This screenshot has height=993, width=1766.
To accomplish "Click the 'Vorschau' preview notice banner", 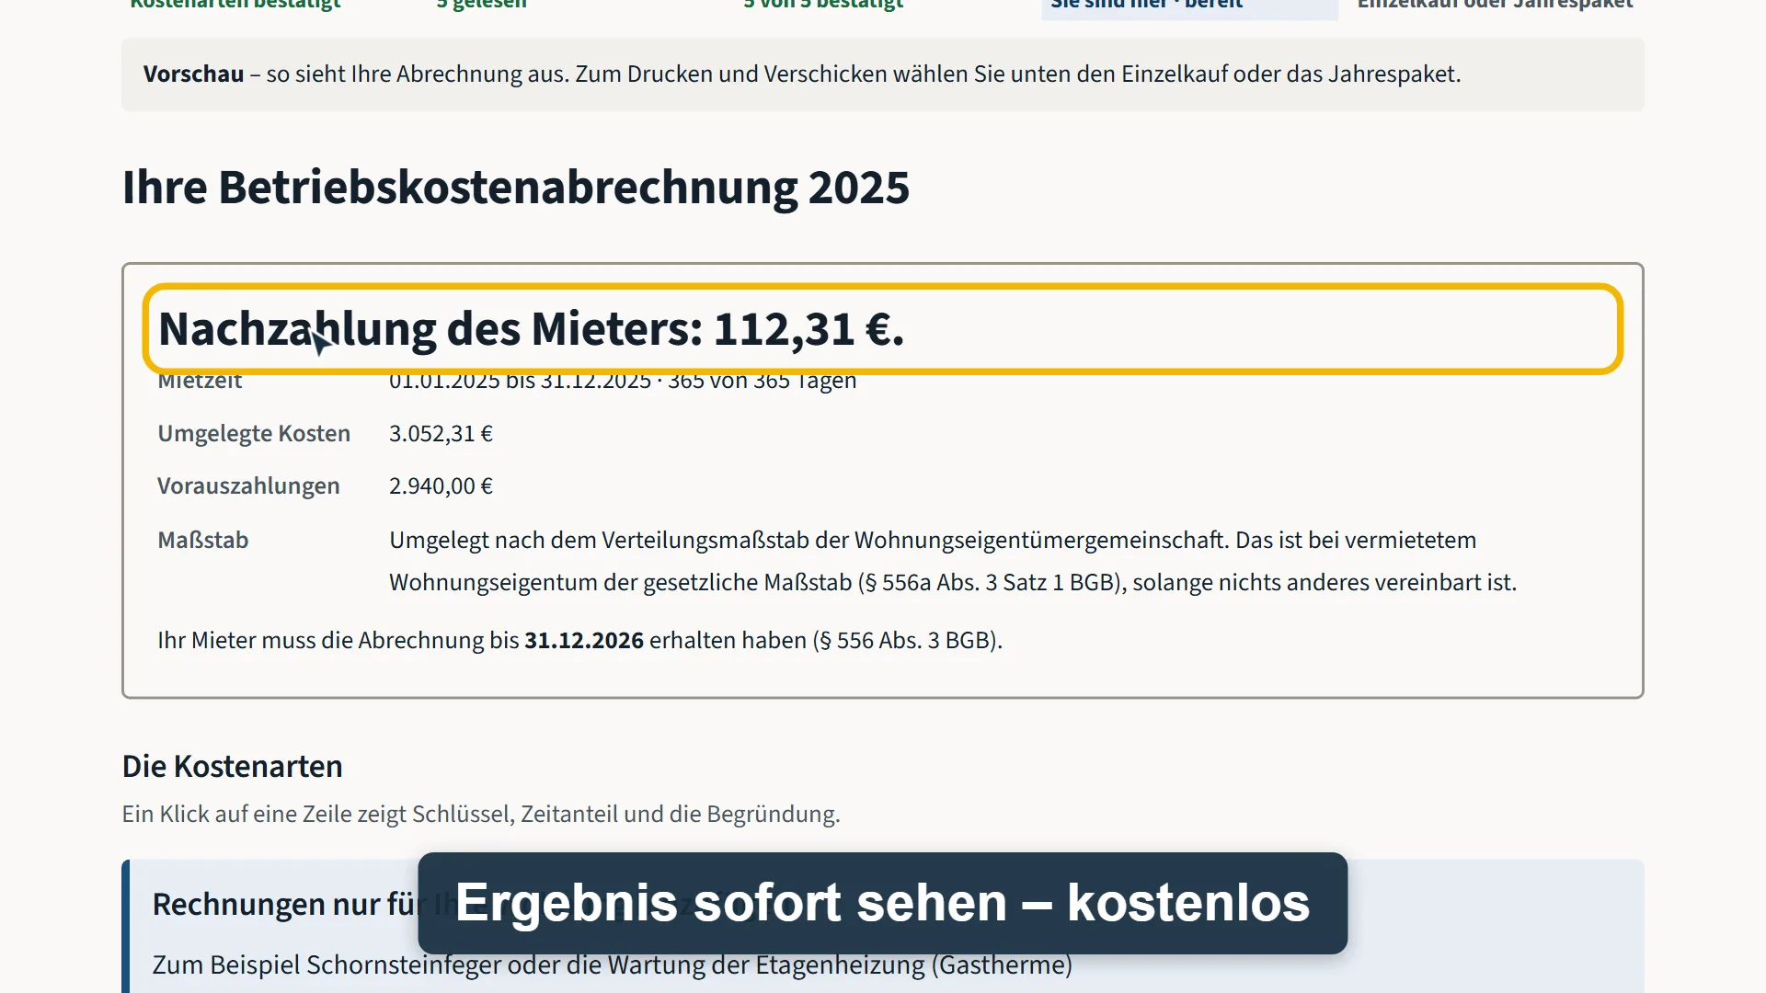I will [x=883, y=74].
